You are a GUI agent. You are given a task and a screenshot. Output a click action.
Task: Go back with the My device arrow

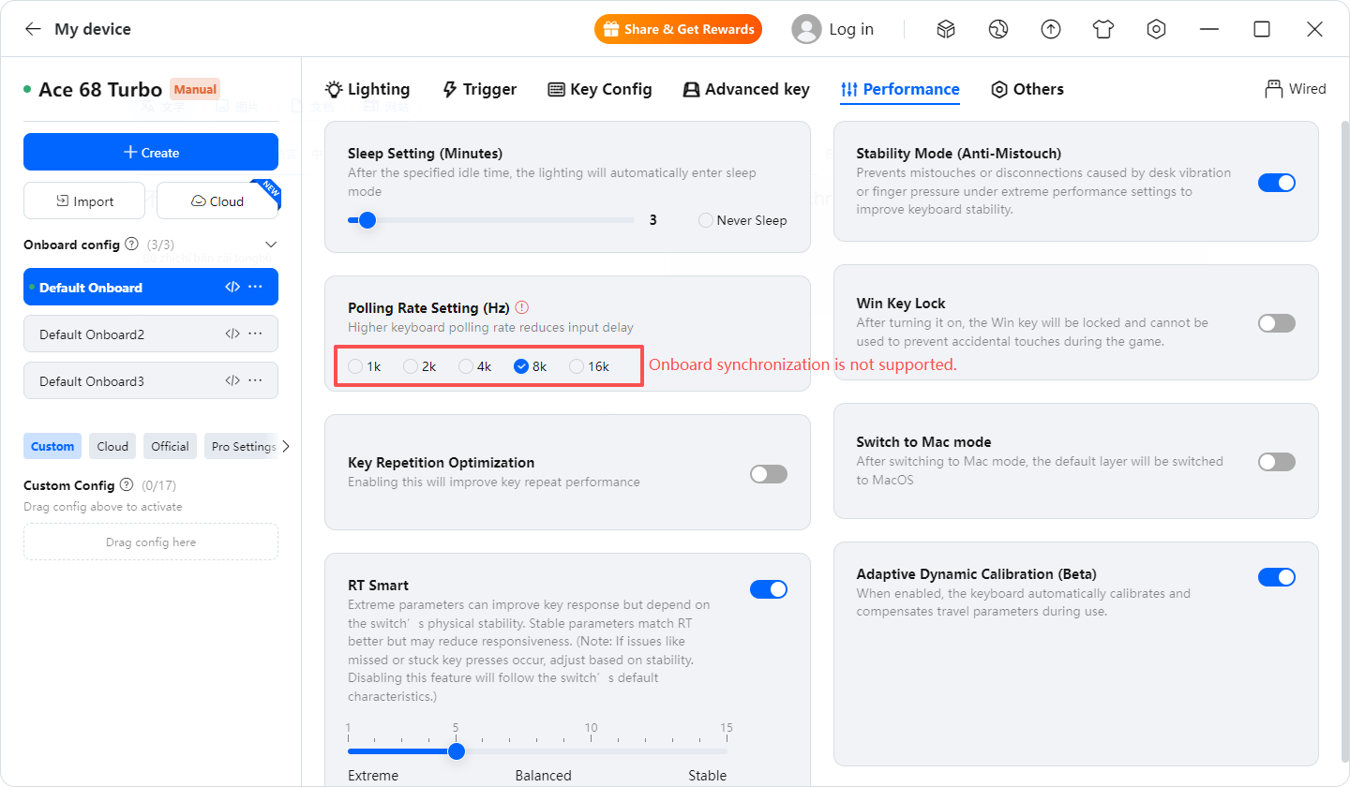[33, 29]
